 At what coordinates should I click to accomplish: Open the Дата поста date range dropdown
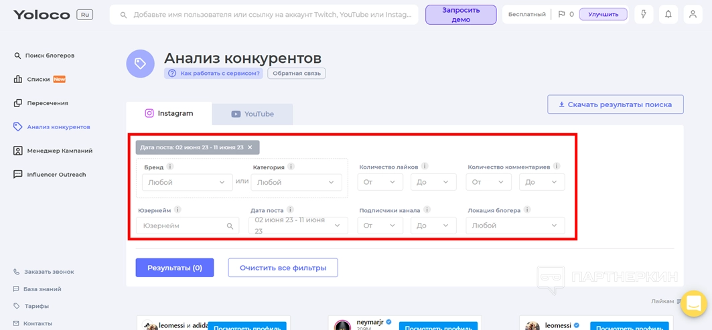pyautogui.click(x=298, y=226)
